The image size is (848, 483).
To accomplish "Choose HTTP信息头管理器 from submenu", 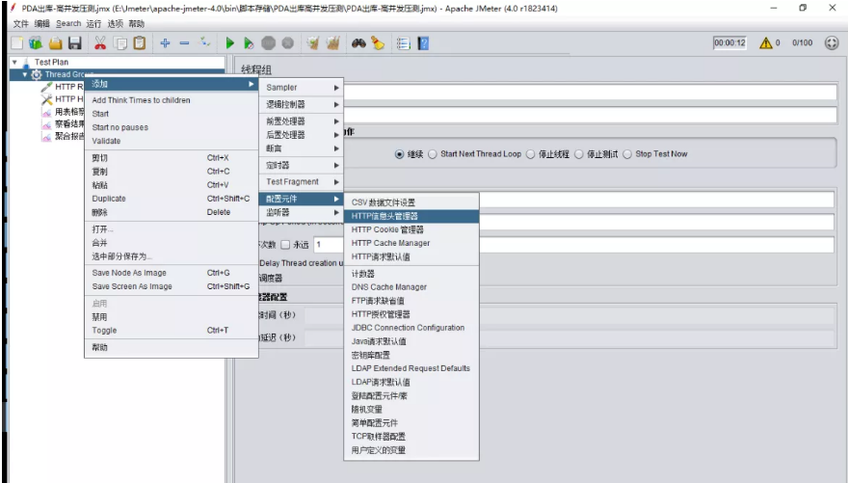I will (x=411, y=216).
